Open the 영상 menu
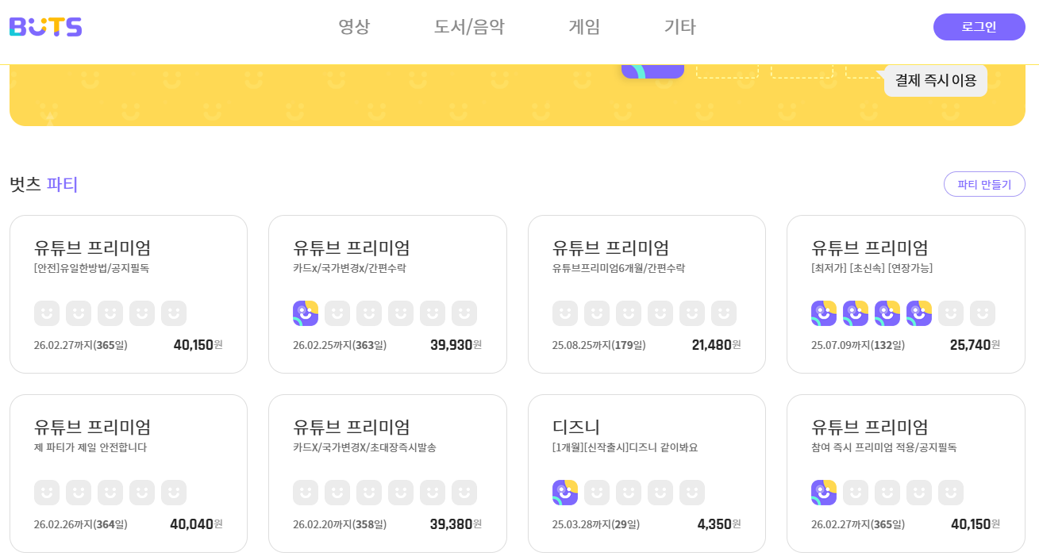 (354, 27)
